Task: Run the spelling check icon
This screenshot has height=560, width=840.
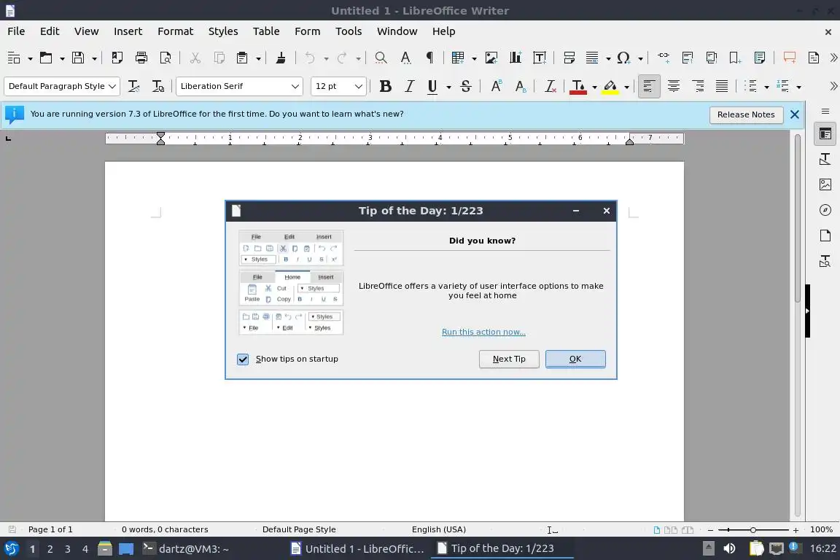Action: point(405,58)
